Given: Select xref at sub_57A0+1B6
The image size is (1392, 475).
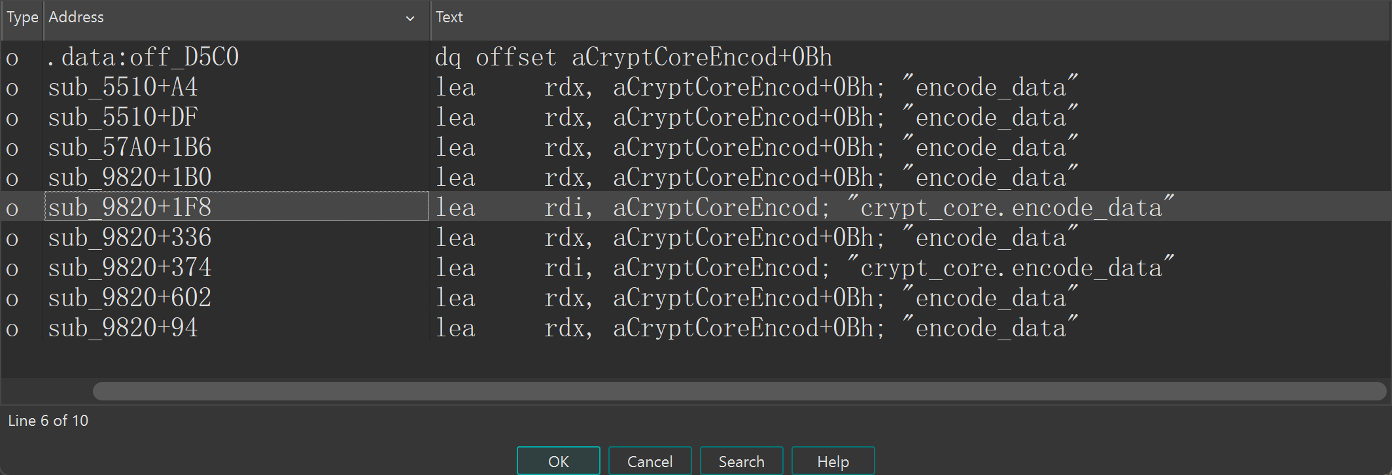Looking at the screenshot, I should (x=130, y=148).
